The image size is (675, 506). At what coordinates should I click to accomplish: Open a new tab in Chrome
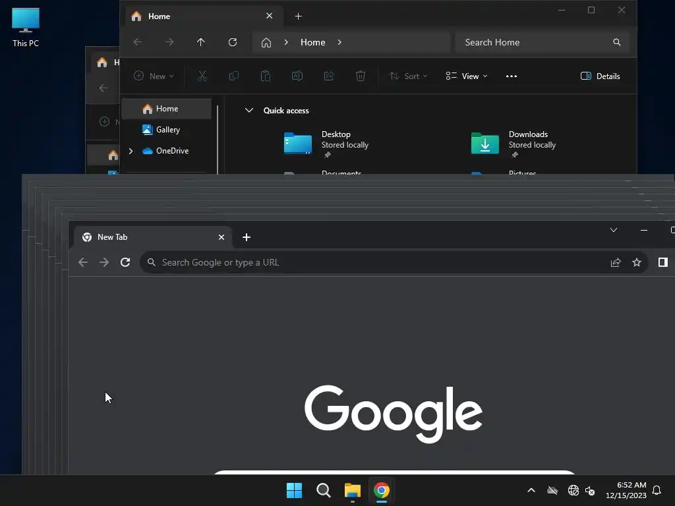tap(247, 237)
